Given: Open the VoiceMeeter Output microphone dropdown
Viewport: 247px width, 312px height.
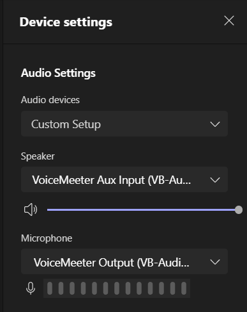Looking at the screenshot, I should point(124,261).
